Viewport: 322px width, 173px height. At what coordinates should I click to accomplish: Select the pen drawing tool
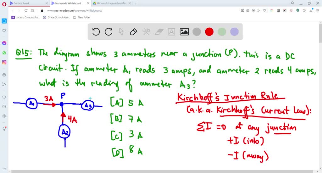pyautogui.click(x=133, y=32)
